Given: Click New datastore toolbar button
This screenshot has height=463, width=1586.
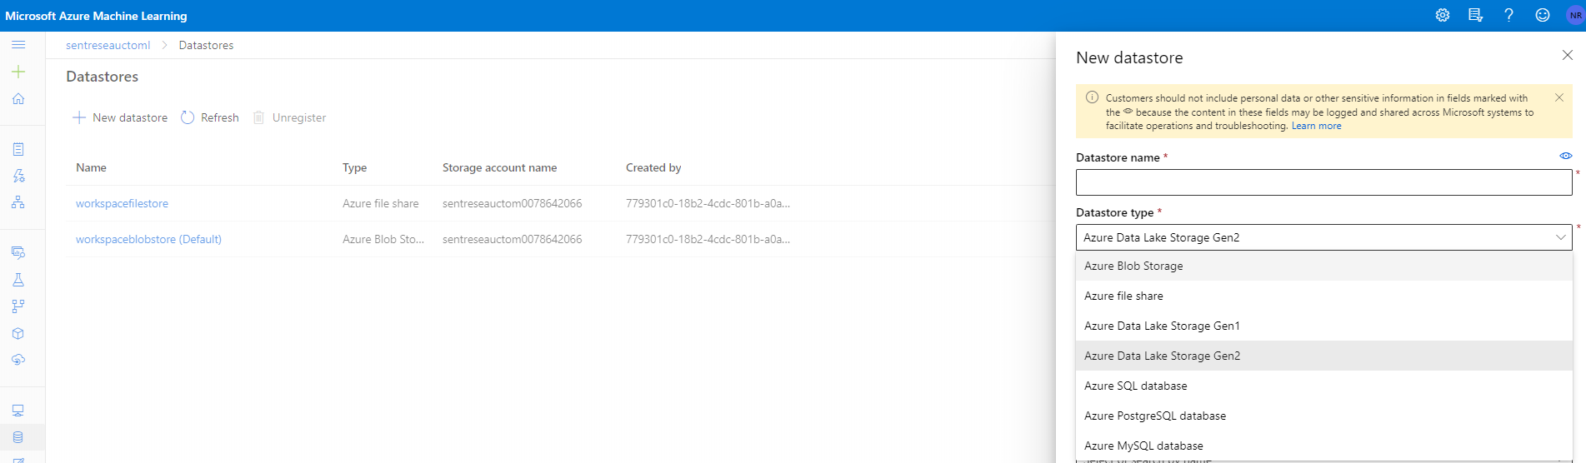Looking at the screenshot, I should click(120, 117).
